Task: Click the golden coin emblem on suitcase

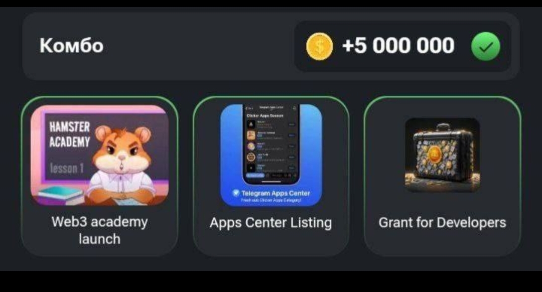Action: [x=435, y=154]
